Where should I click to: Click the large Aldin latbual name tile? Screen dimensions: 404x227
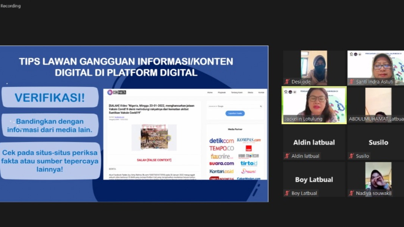point(314,142)
